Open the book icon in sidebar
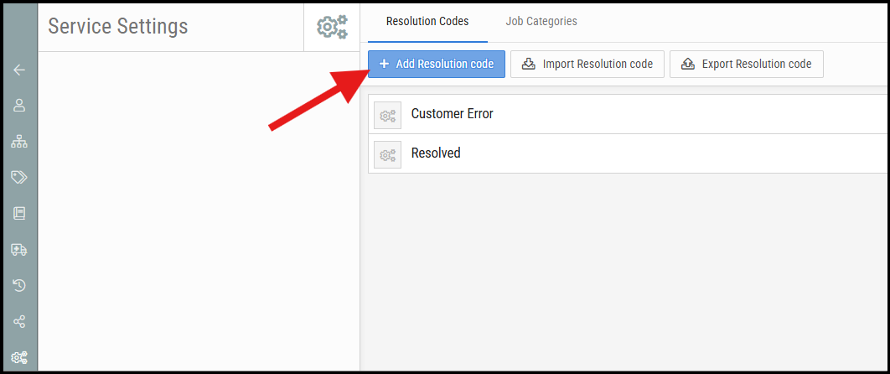 19,213
